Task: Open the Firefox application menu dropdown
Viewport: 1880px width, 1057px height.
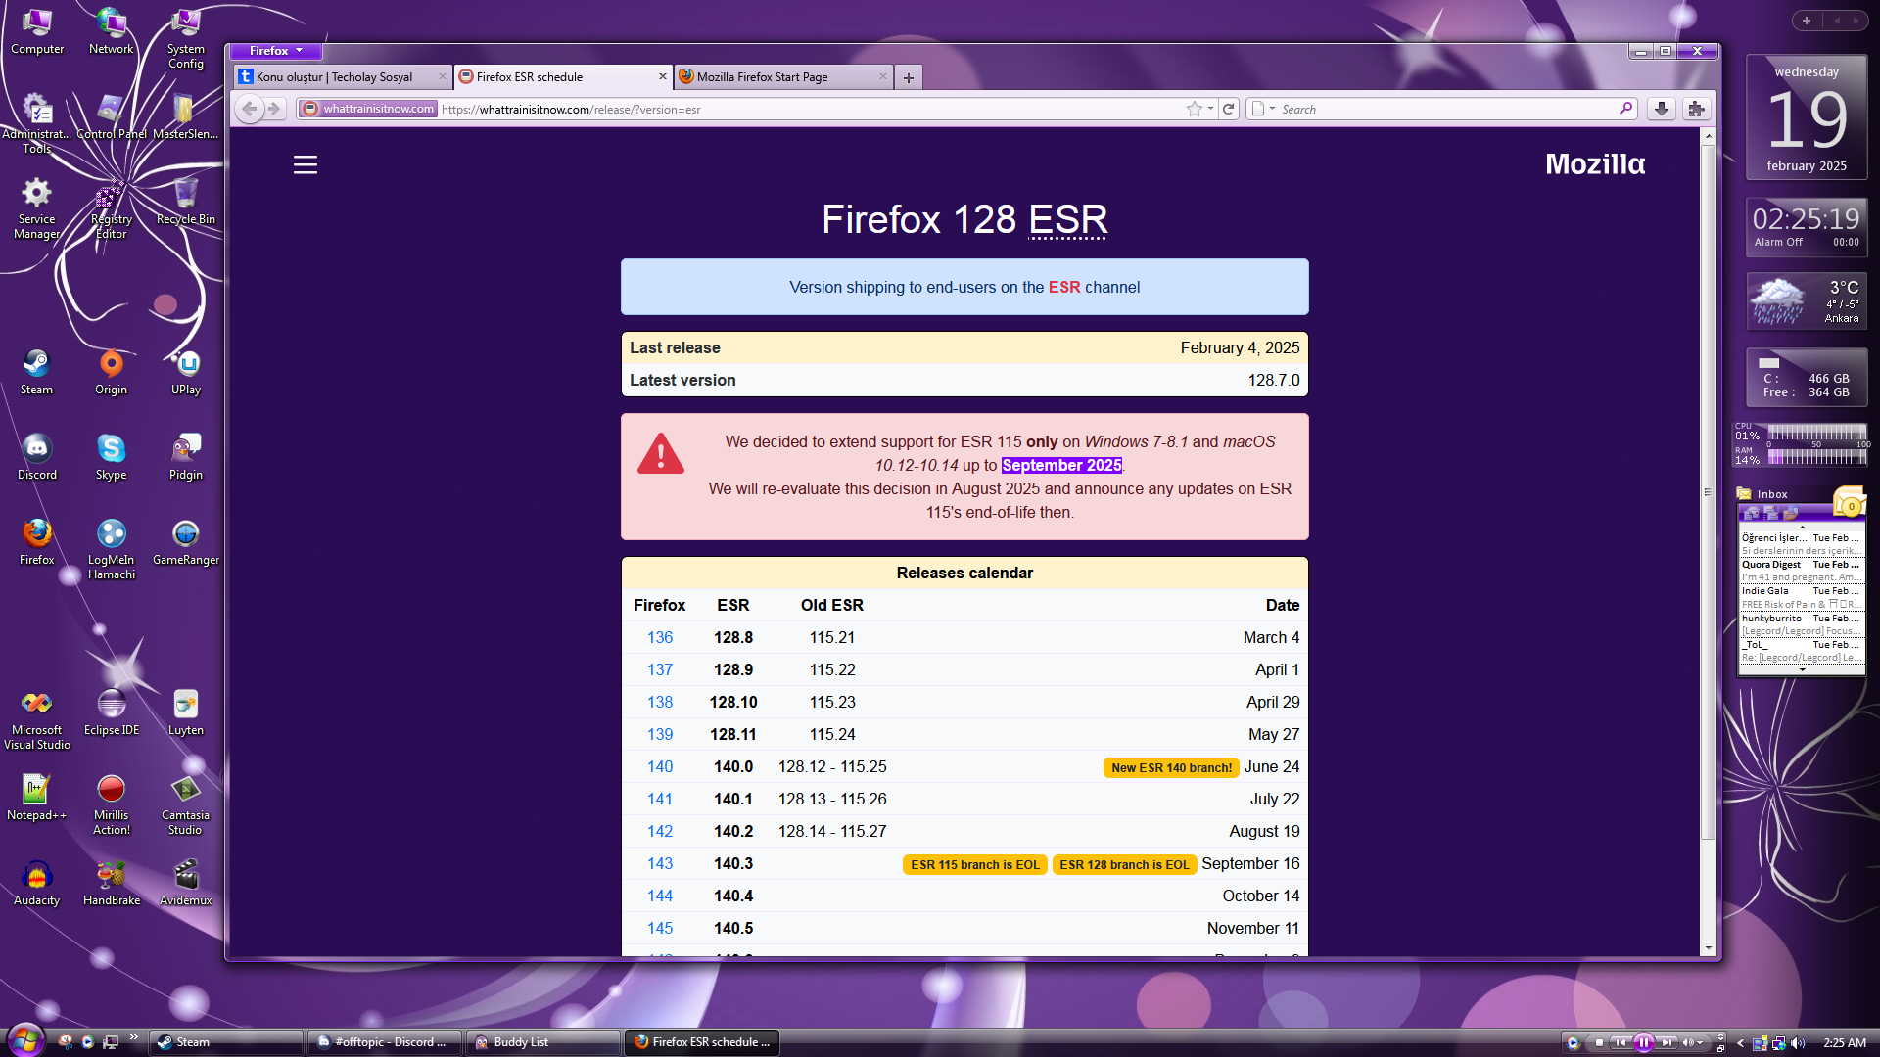Action: point(276,51)
